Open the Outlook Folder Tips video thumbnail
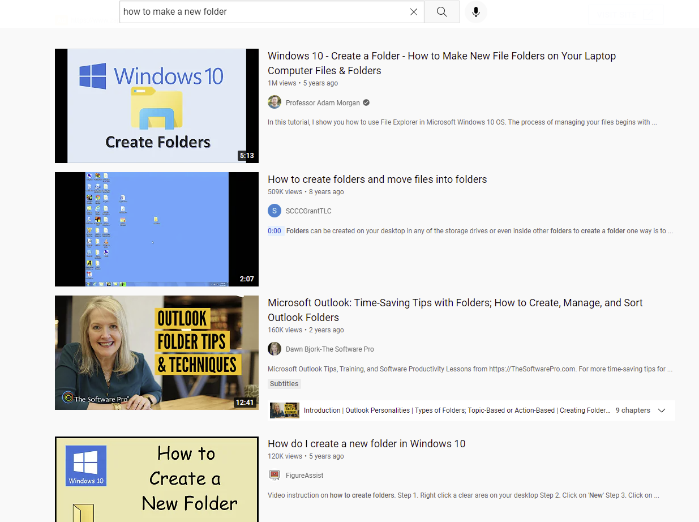Image resolution: width=699 pixels, height=522 pixels. pos(157,352)
